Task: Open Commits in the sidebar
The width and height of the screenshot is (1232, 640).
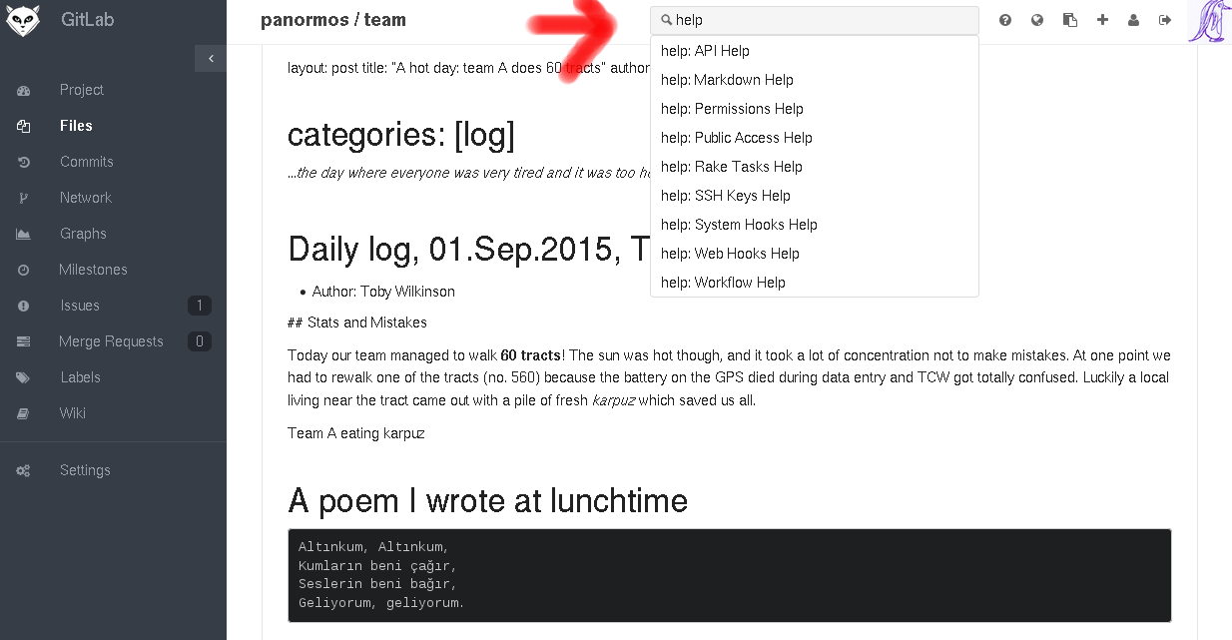Action: tap(86, 162)
